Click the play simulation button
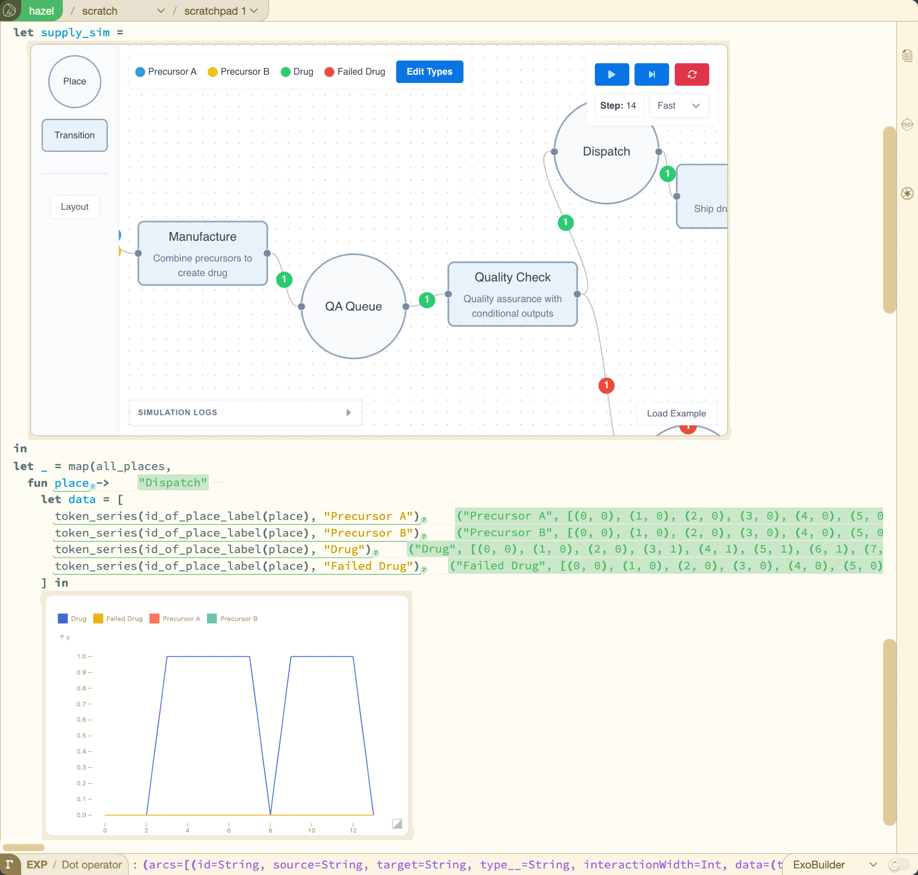This screenshot has width=918, height=875. 611,75
